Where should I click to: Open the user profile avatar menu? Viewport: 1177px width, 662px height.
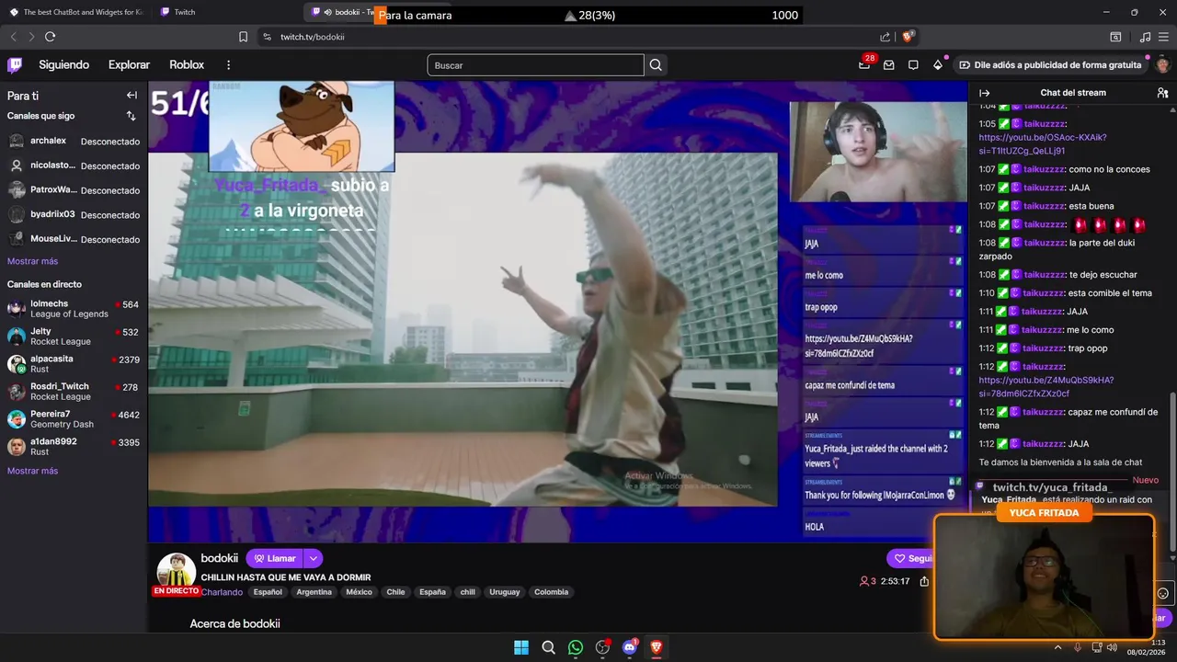coord(1162,65)
